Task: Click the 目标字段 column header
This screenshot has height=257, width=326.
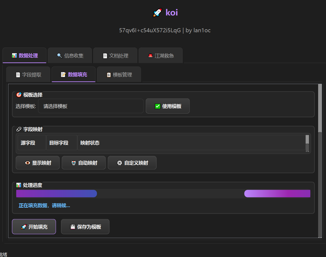Action: [x=62, y=143]
